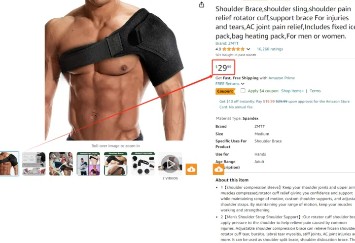Viewport: 355px width, 243px height.
Task: Click the share icon above product image
Action: 202,4
